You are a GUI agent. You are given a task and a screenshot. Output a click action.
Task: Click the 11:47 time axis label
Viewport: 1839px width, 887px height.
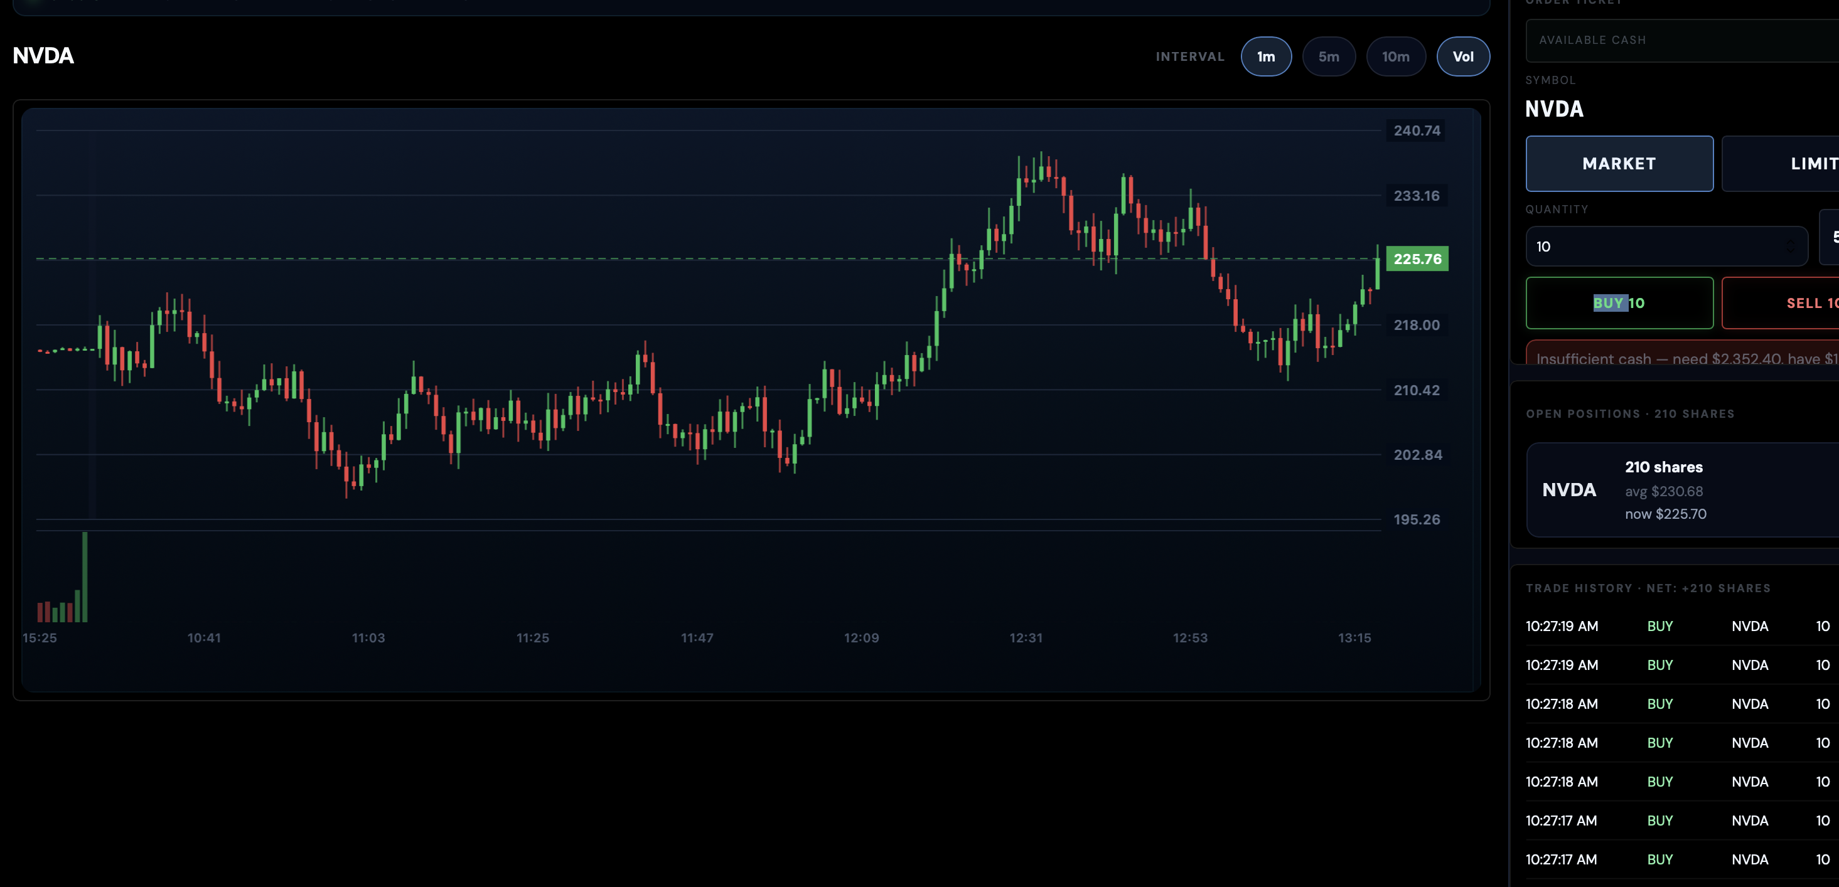pyautogui.click(x=697, y=638)
